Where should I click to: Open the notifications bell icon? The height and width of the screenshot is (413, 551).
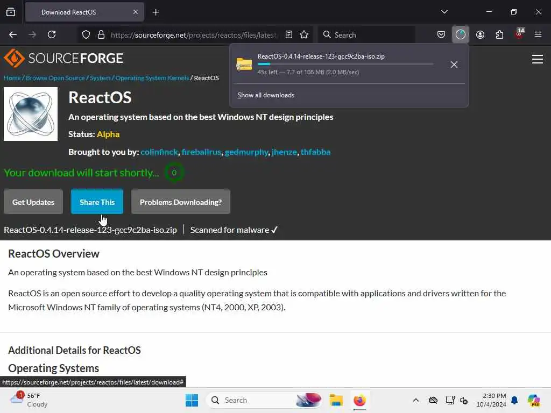coord(514,400)
